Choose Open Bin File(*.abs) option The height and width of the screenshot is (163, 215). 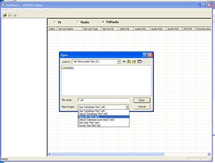click(104, 117)
